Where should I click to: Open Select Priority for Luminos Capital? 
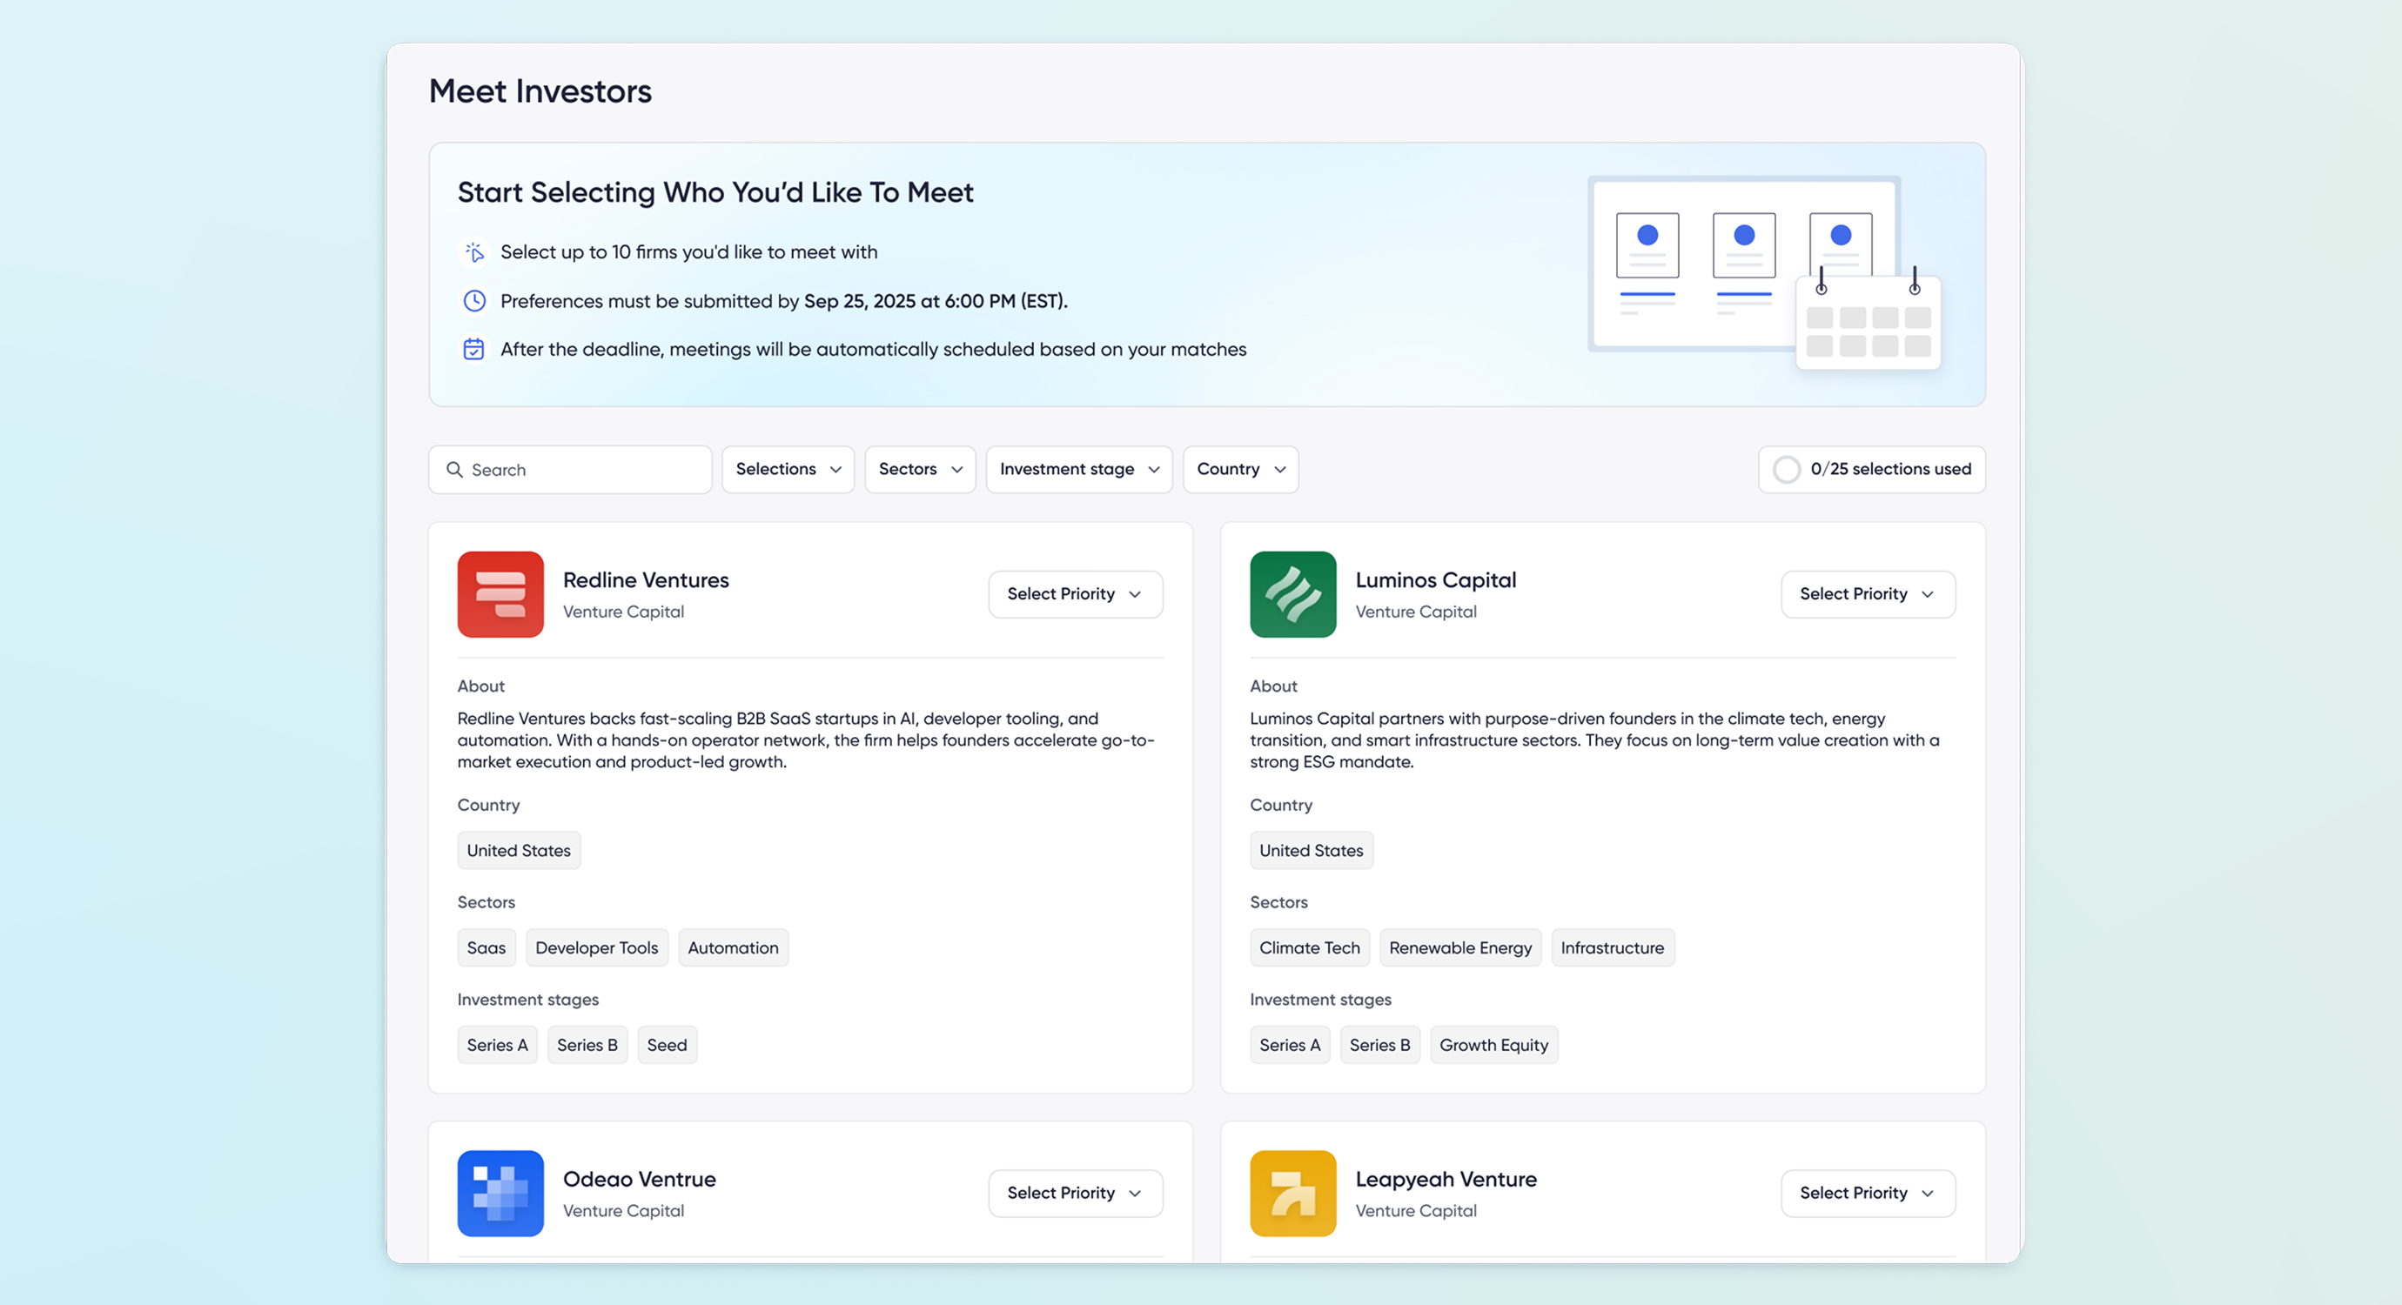coord(1867,593)
